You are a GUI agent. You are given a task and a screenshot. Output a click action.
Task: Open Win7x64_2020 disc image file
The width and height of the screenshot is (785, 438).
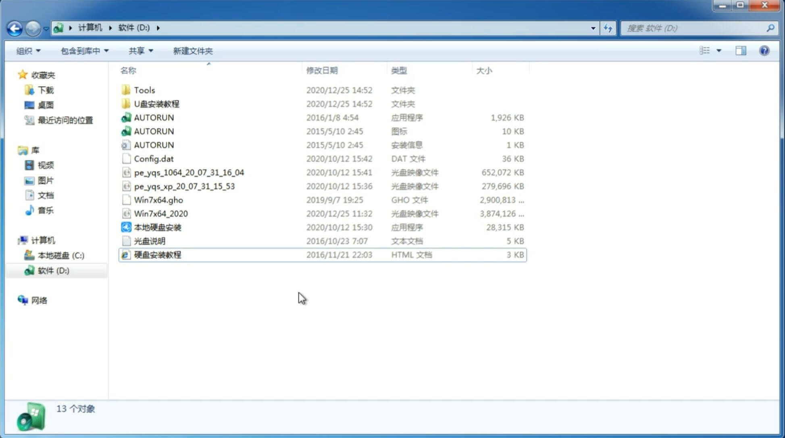coord(160,214)
